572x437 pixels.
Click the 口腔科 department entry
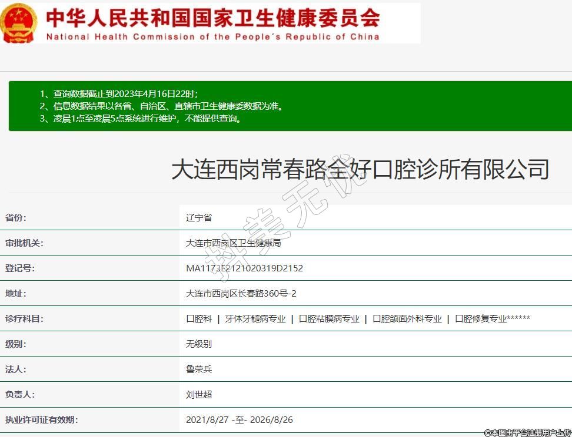(199, 319)
